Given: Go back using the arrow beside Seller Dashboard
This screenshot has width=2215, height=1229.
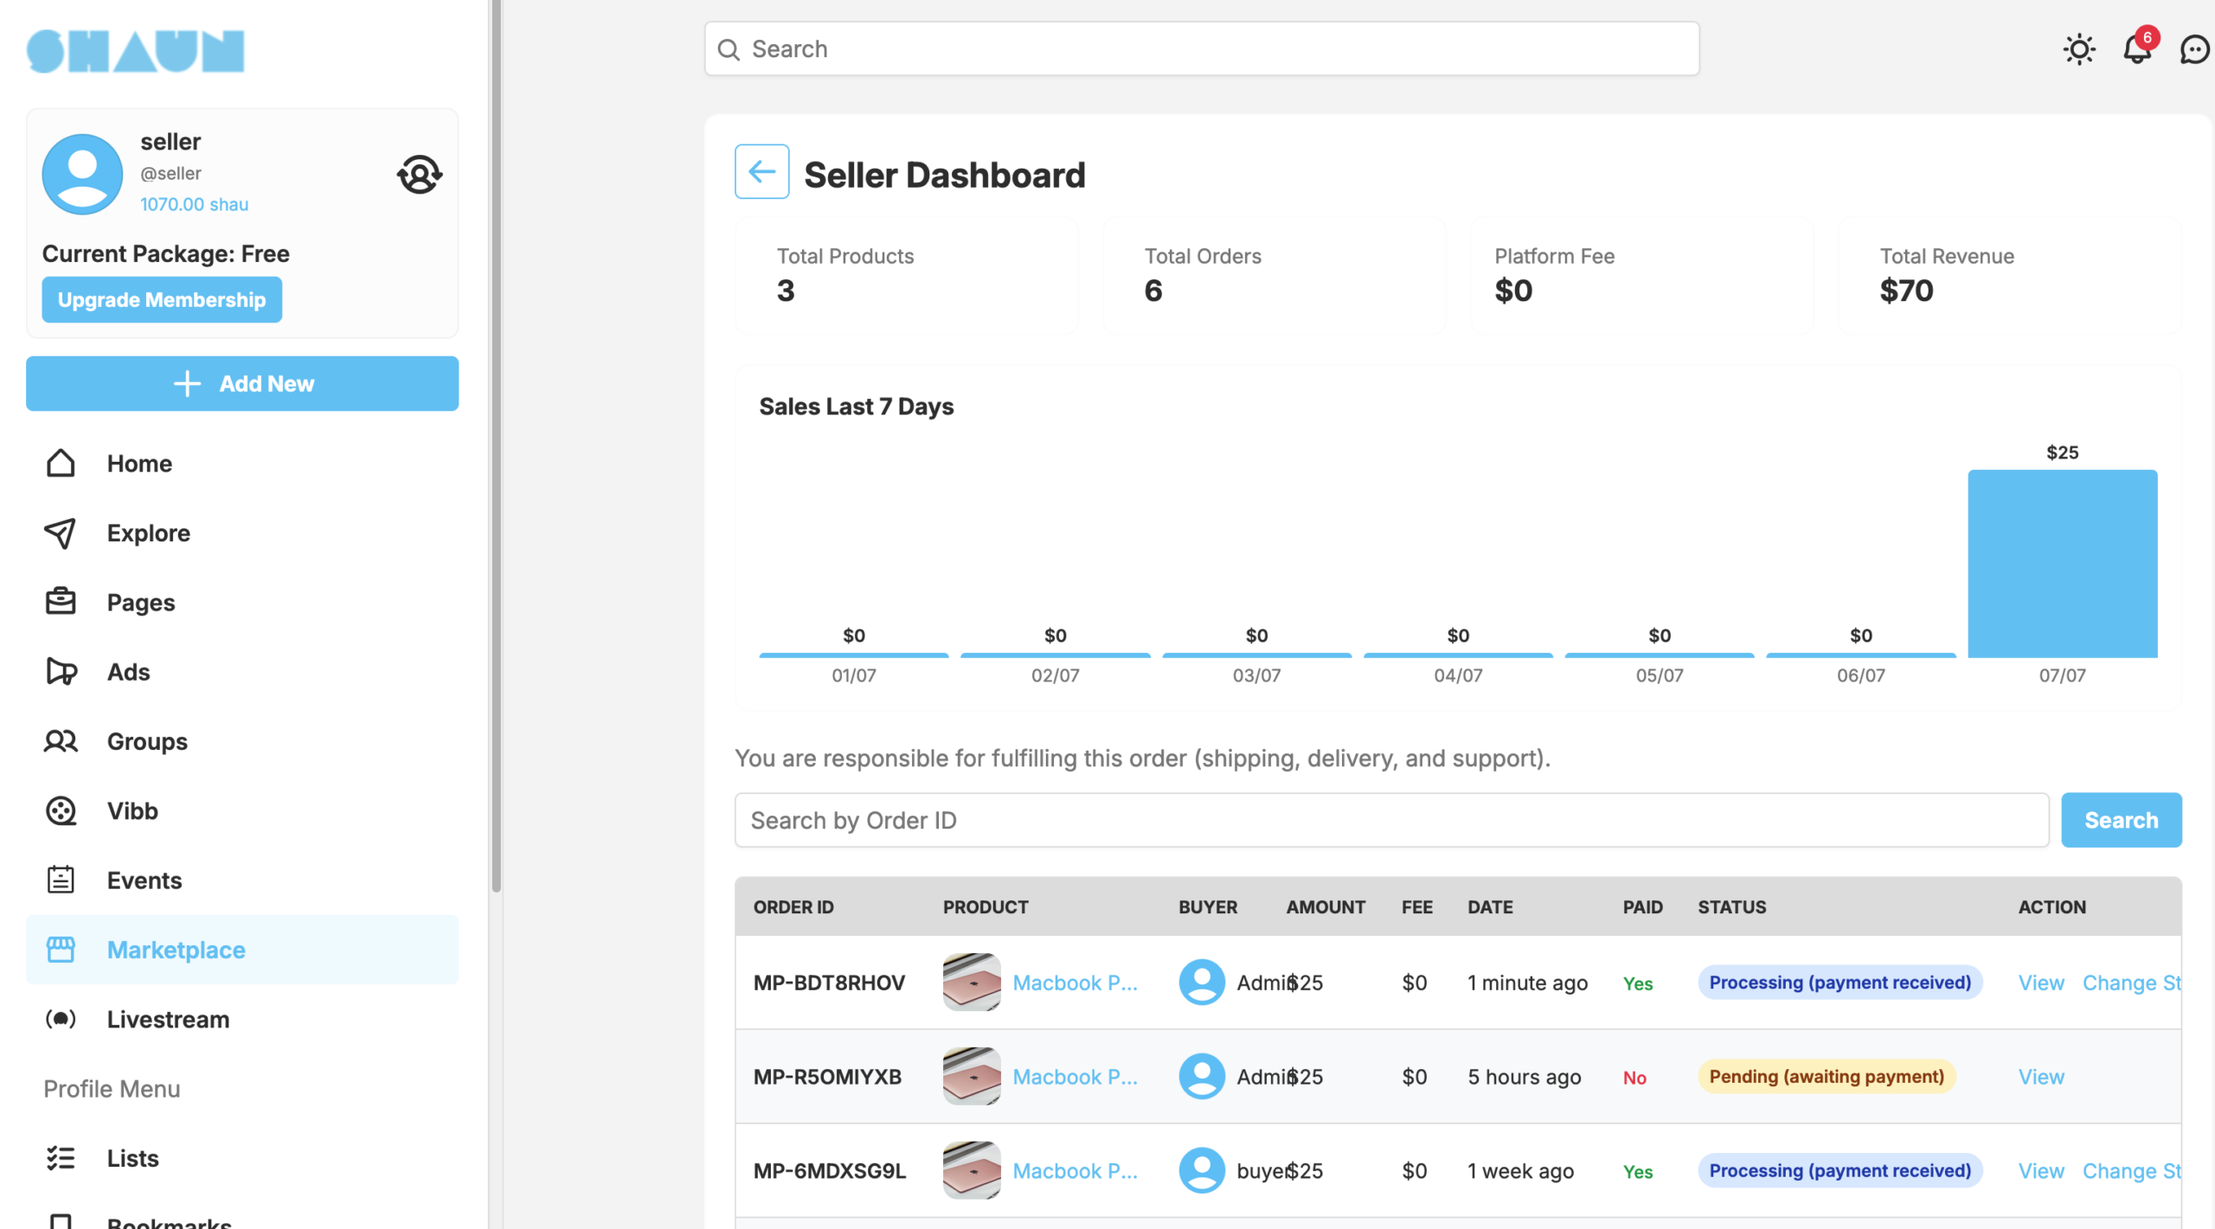Looking at the screenshot, I should 761,171.
